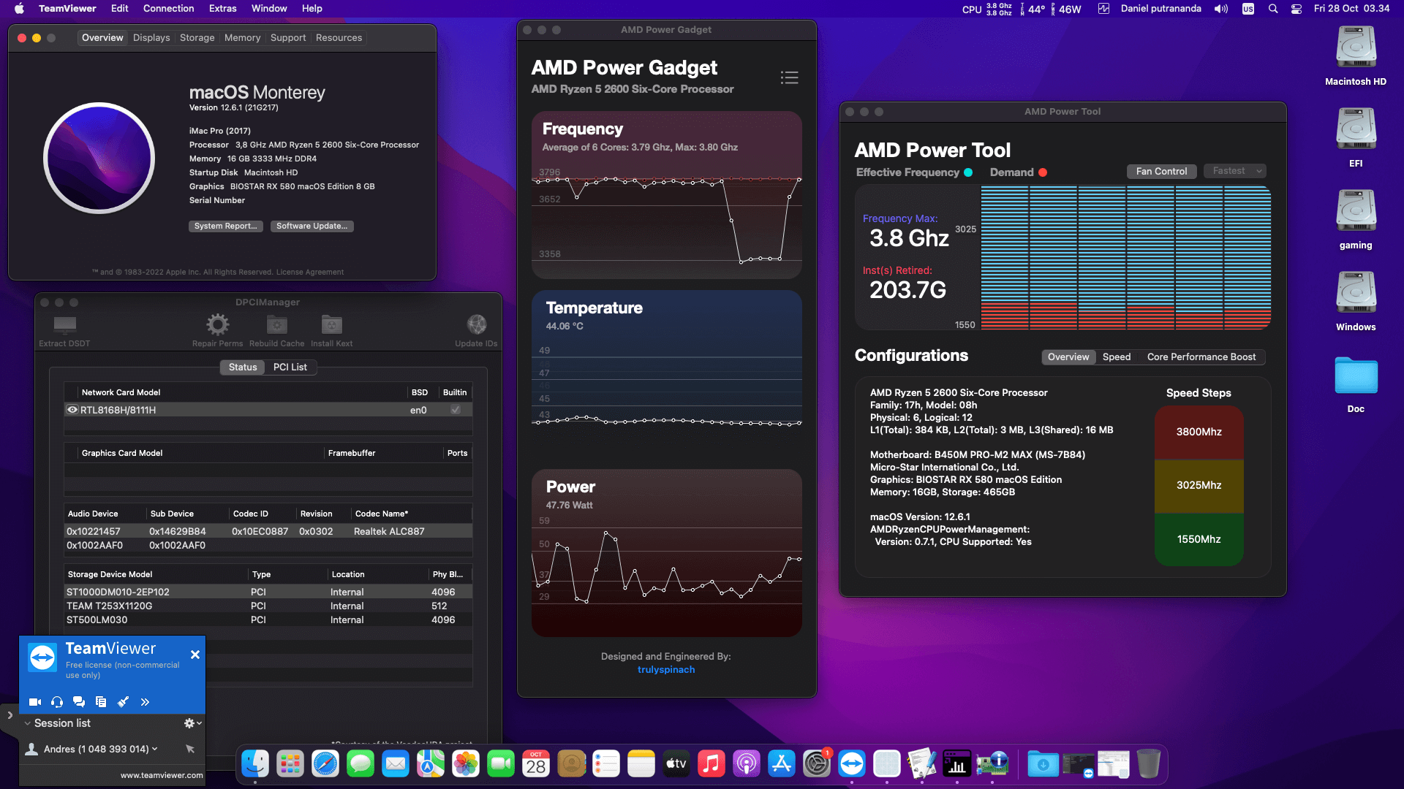
Task: Open the list menu icon in AMD Power Gadget
Action: 789,77
